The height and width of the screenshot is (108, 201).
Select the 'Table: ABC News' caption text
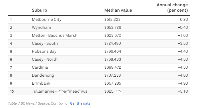coord(21,103)
